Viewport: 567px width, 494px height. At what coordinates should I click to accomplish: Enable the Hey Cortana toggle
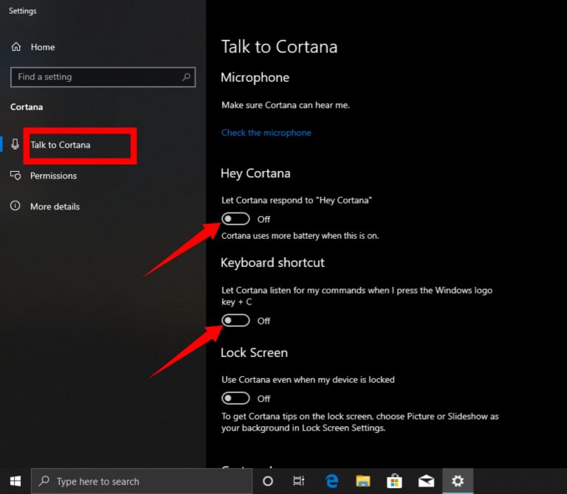click(236, 219)
